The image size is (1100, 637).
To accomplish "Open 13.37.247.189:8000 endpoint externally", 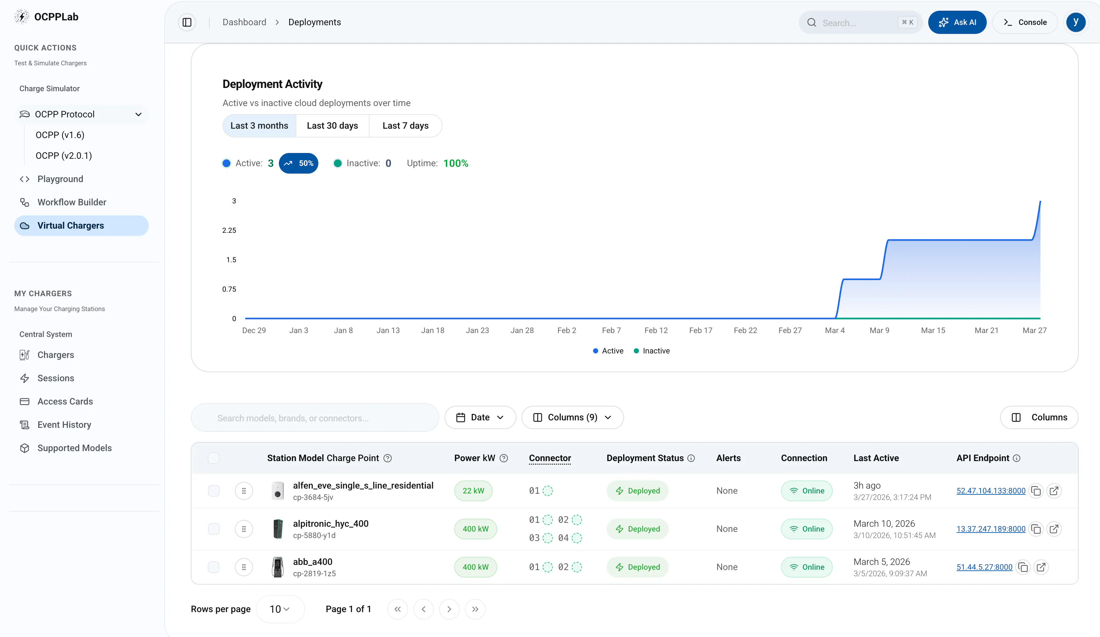I will 1054,529.
